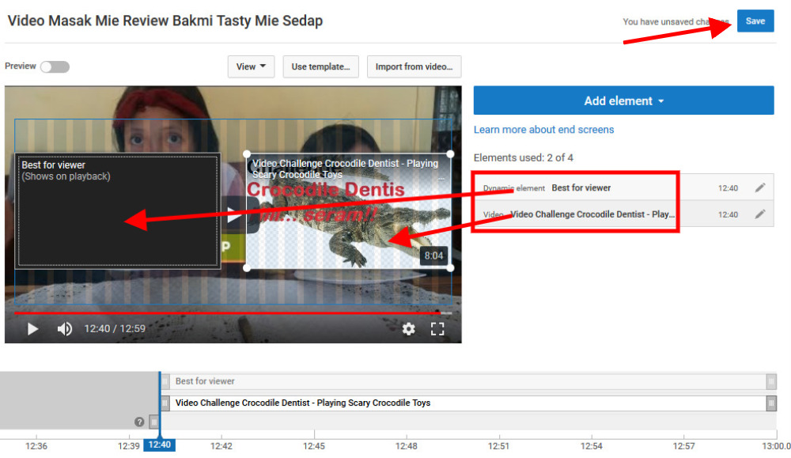The width and height of the screenshot is (791, 458).
Task: Edit the Best for viewer element with pencil icon
Action: click(759, 188)
